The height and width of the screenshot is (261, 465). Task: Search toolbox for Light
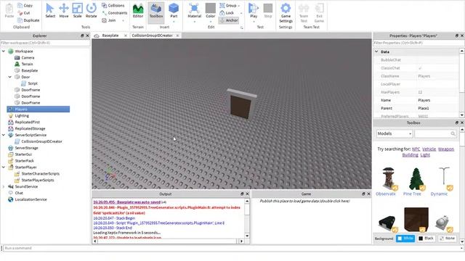(425, 155)
